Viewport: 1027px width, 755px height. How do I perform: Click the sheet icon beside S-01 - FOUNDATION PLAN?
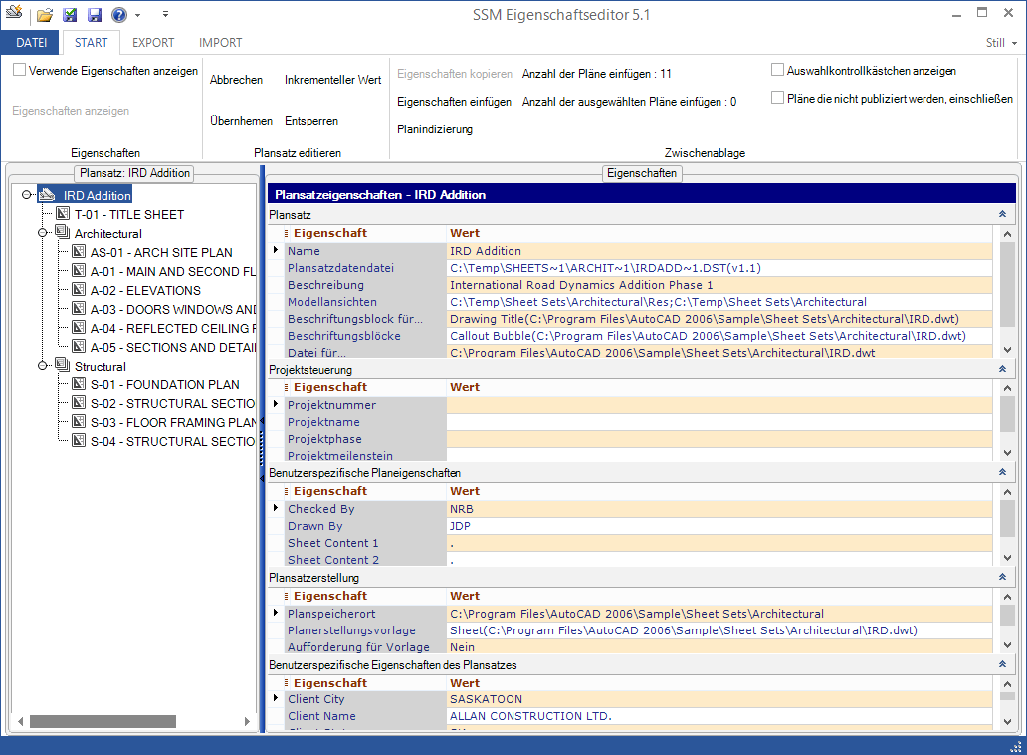[x=79, y=384]
